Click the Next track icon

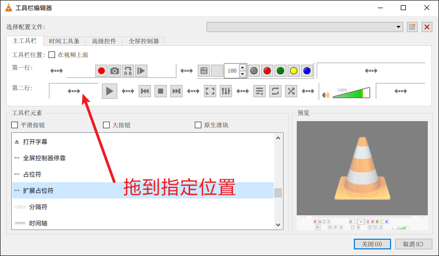[176, 91]
